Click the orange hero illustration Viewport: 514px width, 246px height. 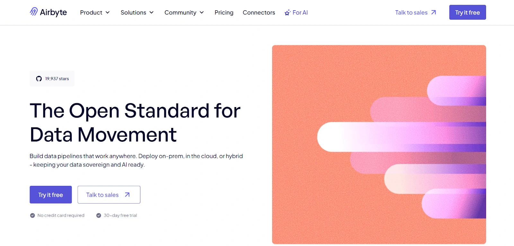pyautogui.click(x=379, y=145)
